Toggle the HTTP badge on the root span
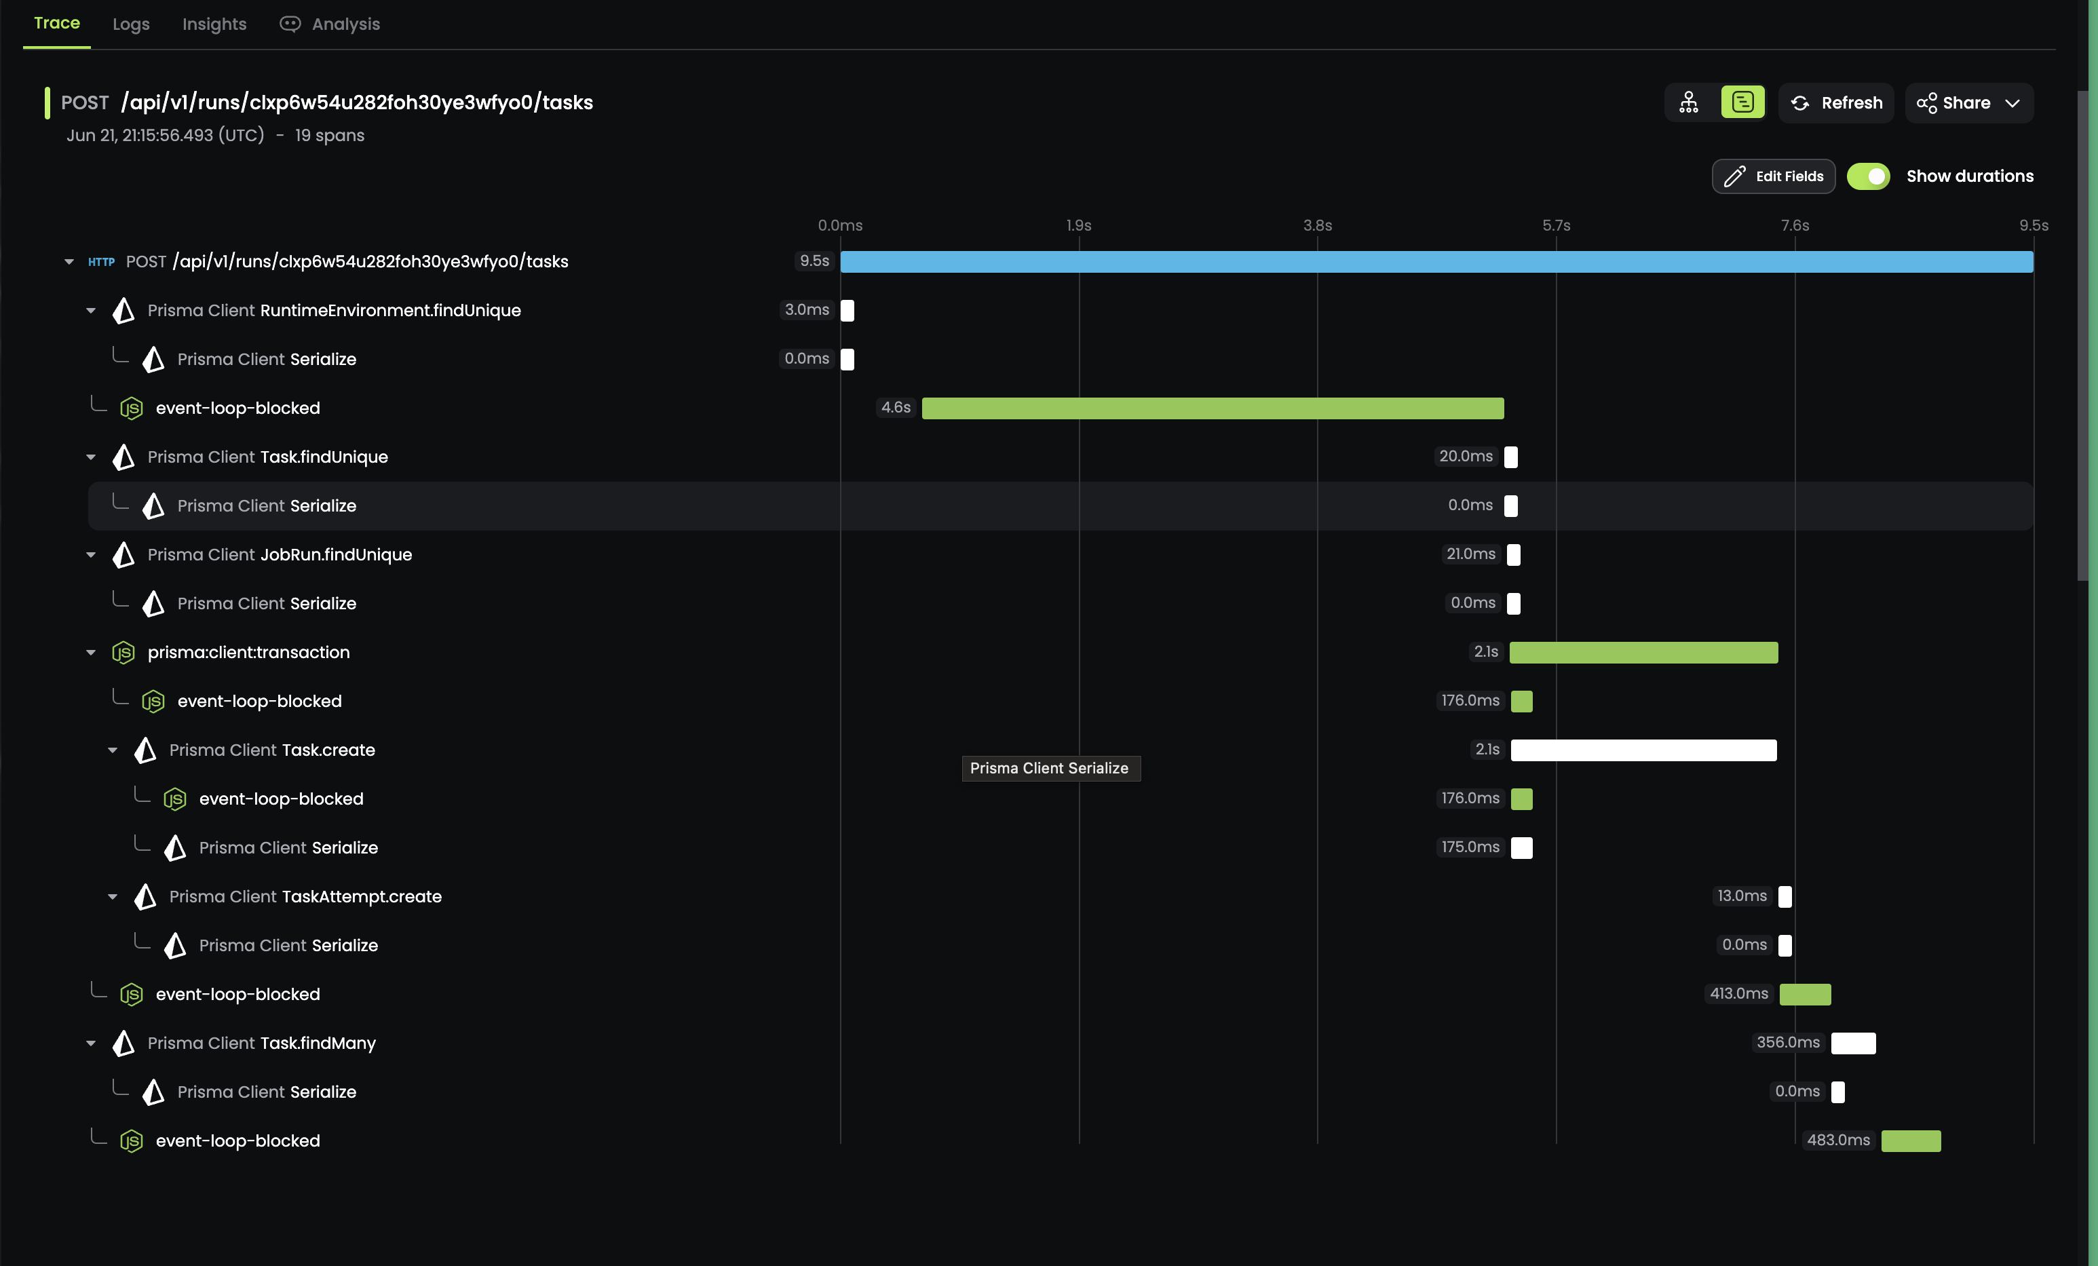Viewport: 2098px width, 1266px height. pyautogui.click(x=101, y=263)
